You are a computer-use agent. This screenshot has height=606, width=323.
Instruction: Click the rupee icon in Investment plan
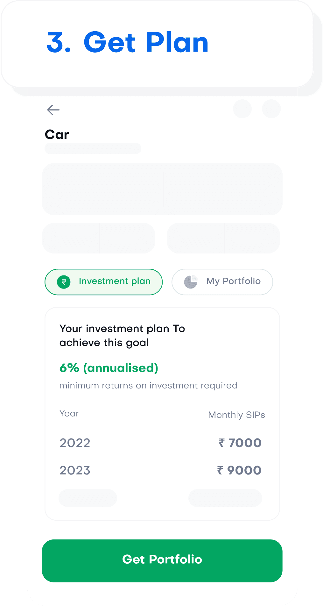64,282
